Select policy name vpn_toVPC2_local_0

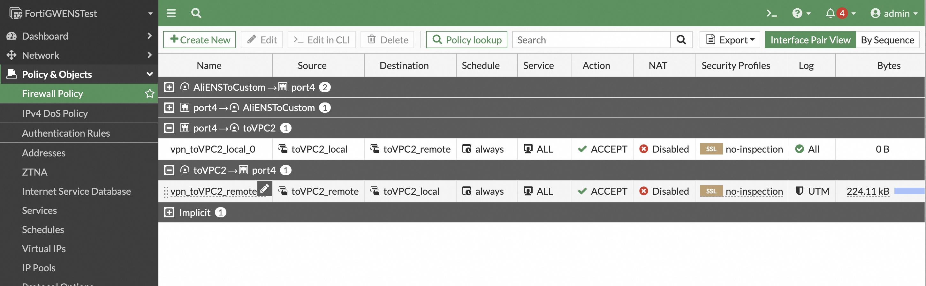point(213,149)
